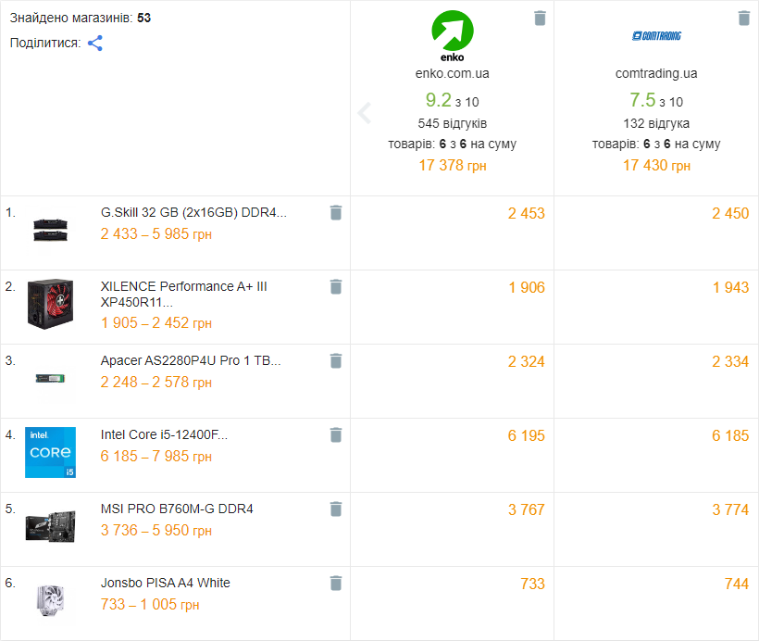Click enko price 733 for Jonsbo
Viewport: 759px width, 641px height.
532,584
